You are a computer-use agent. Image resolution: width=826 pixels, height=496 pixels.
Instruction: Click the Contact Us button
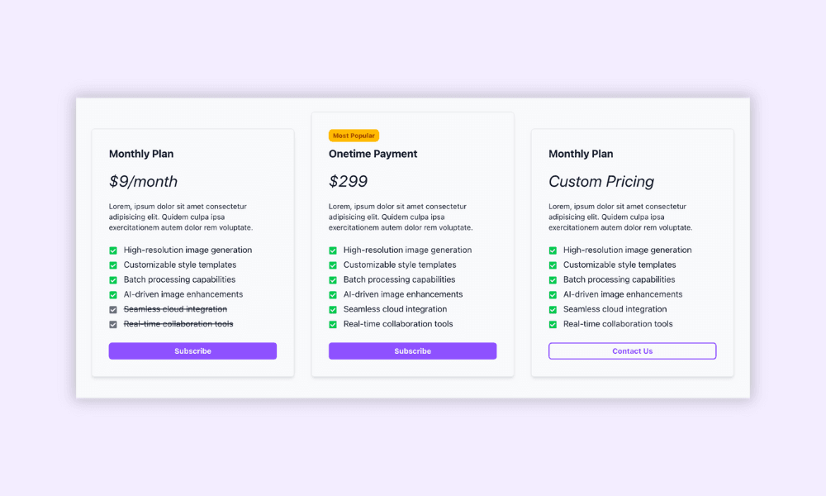(x=632, y=351)
